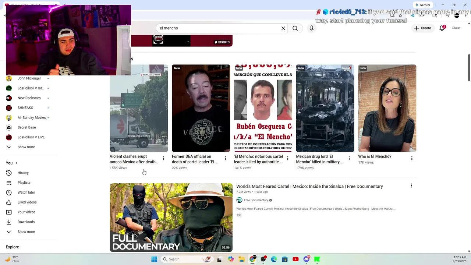Viewport: 471px width, 265px height.
Task: Open Copilot from the taskbar
Action: [231, 259]
